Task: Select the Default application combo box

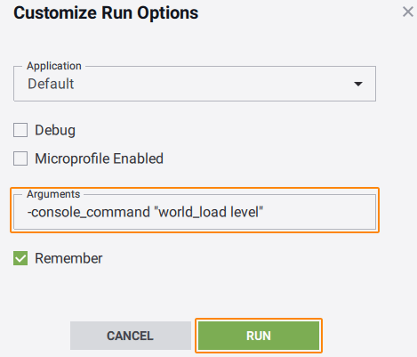Action: tap(195, 84)
